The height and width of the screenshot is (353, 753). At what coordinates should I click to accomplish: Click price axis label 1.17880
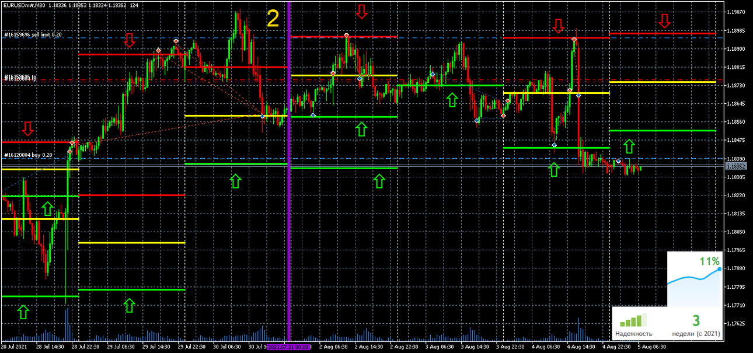coord(735,268)
